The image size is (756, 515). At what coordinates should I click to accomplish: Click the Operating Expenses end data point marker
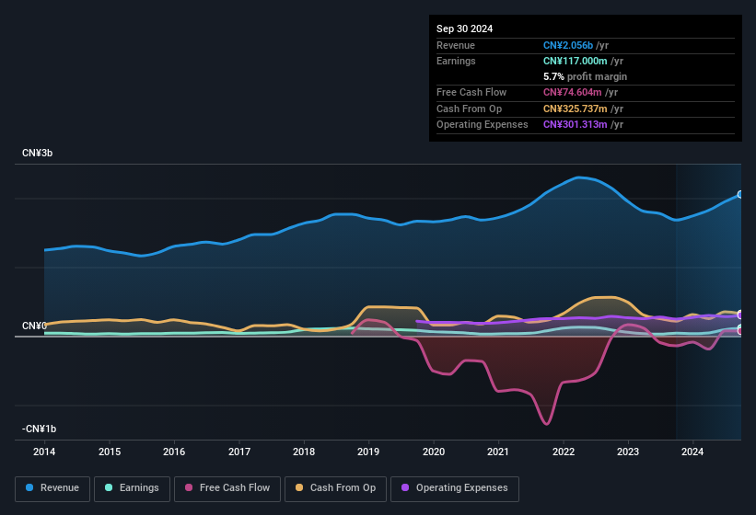pyautogui.click(x=740, y=315)
